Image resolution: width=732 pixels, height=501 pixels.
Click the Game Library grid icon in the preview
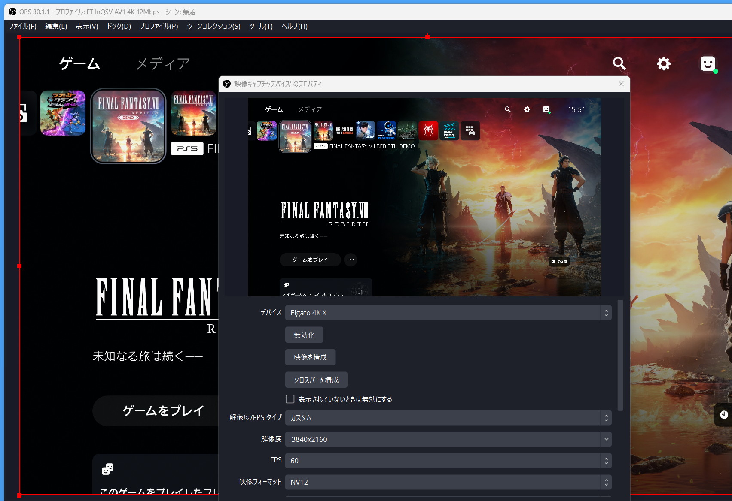(470, 130)
